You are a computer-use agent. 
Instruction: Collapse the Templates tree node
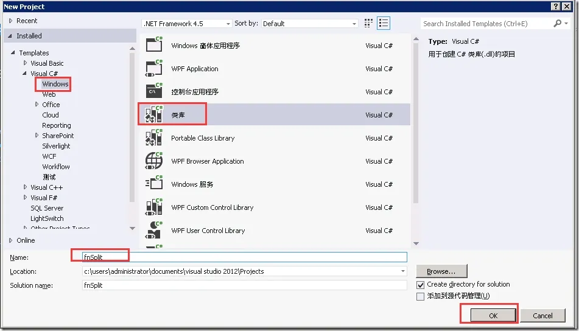coord(13,52)
